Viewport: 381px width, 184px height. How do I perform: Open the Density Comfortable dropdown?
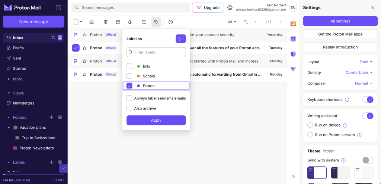[359, 73]
